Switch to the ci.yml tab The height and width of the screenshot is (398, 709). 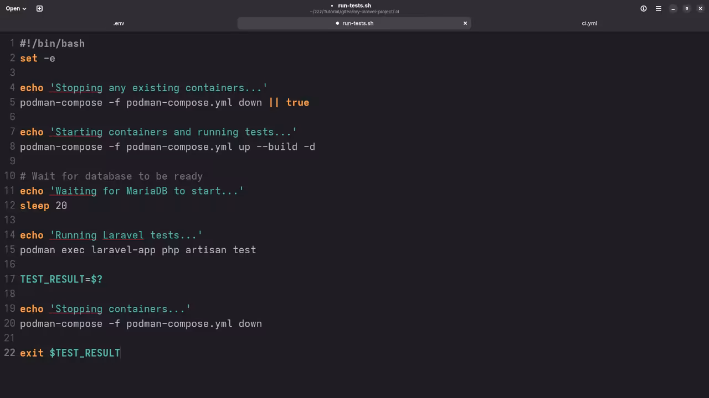pyautogui.click(x=589, y=23)
